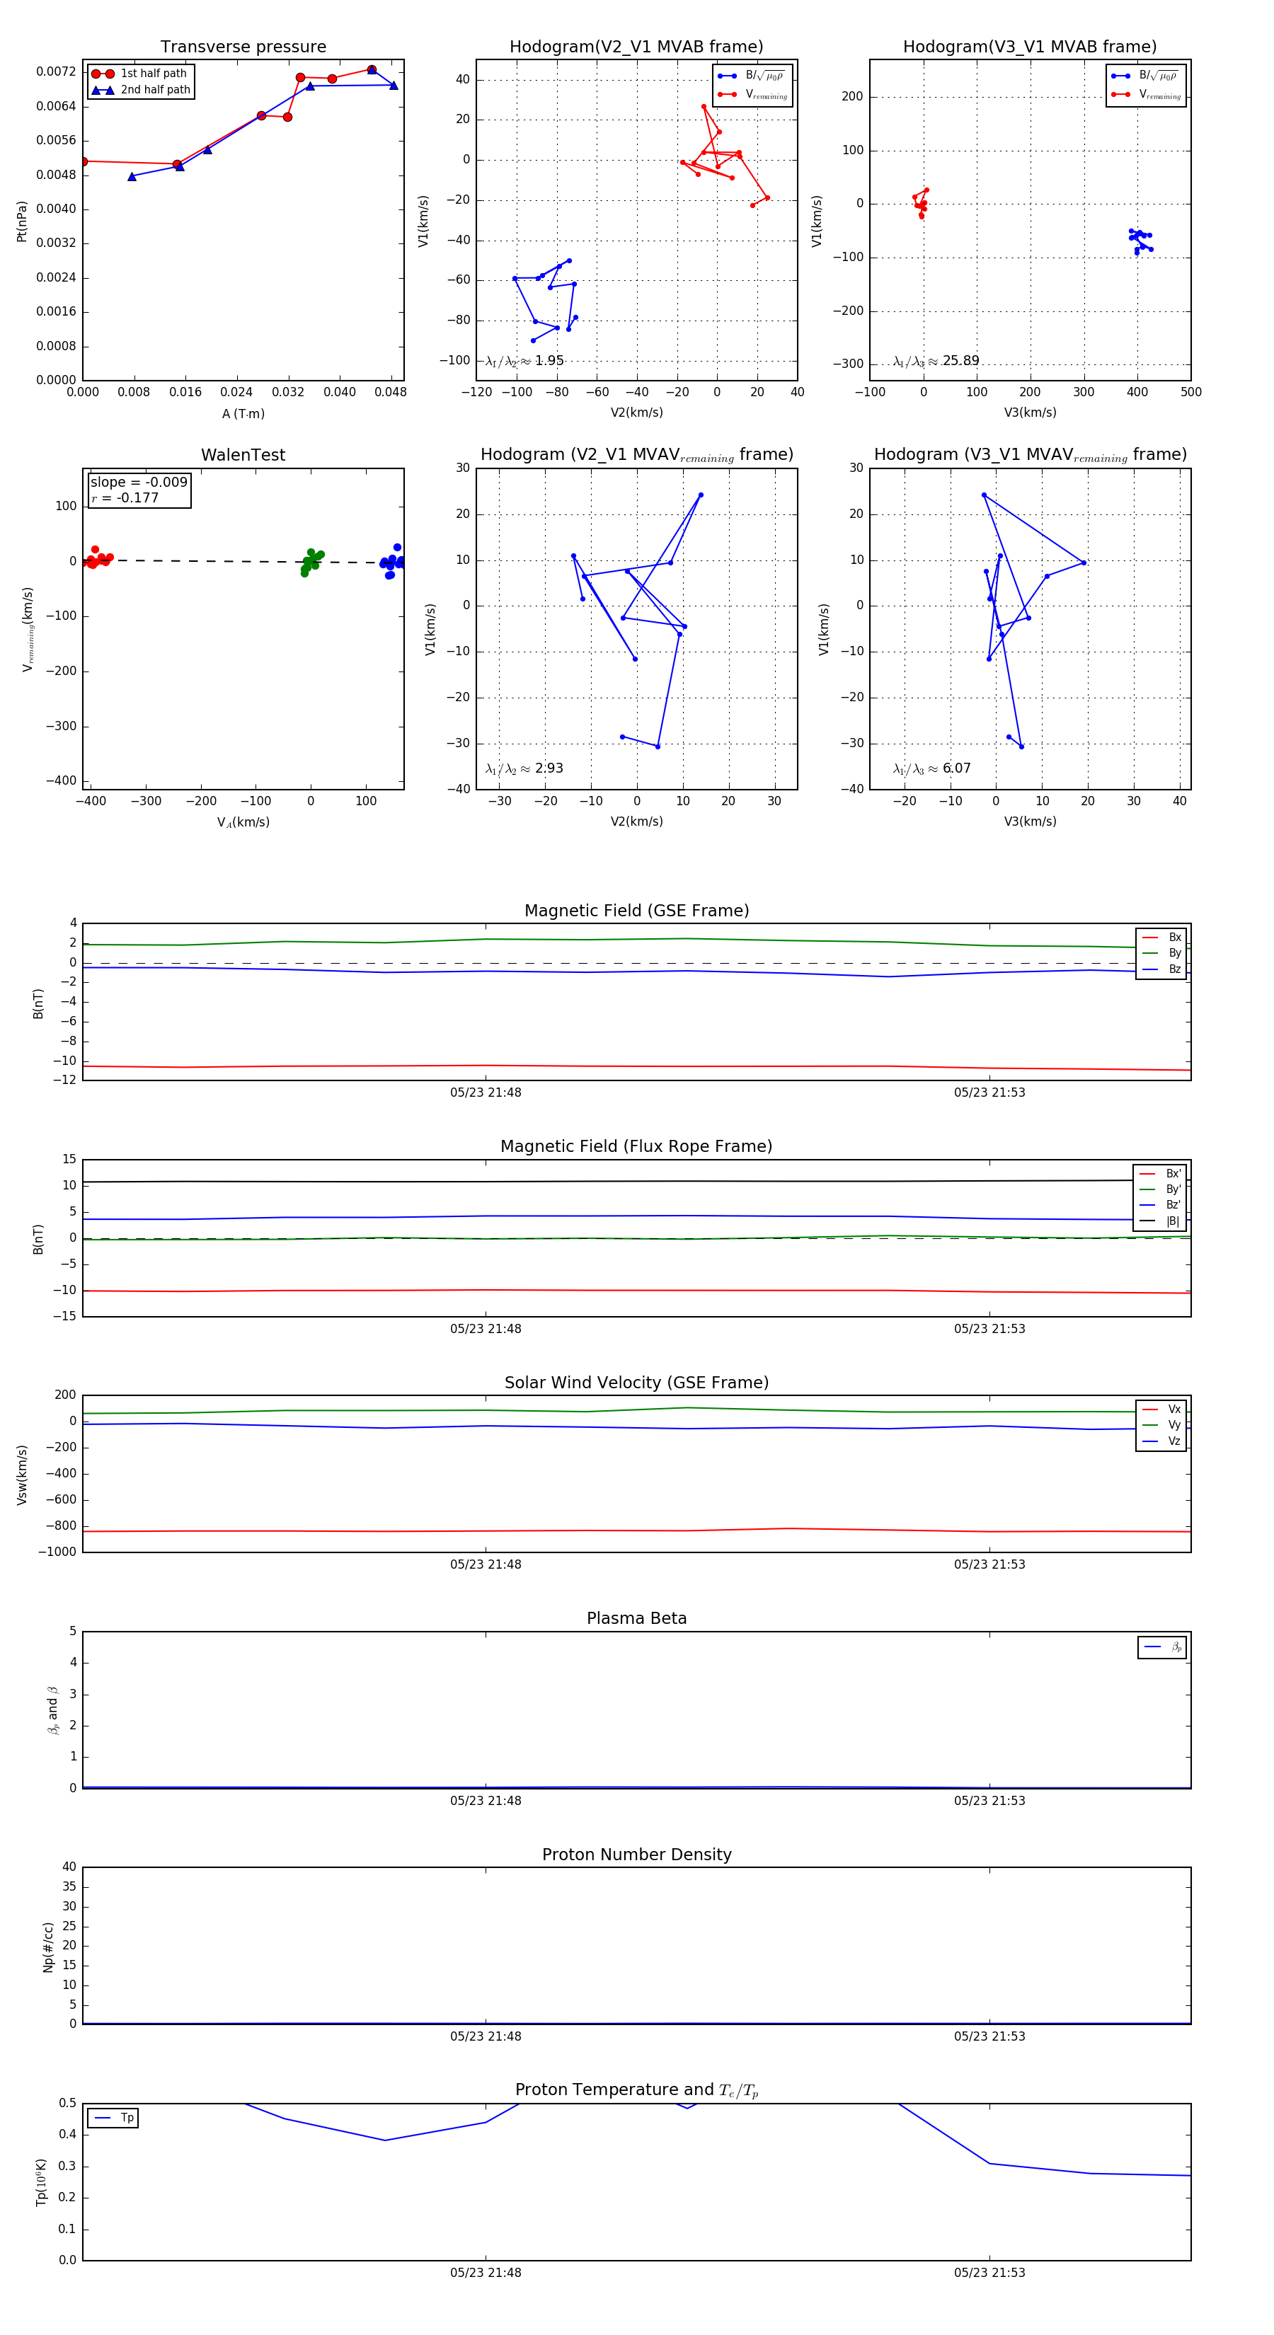Click the "Hodogram(V3_V1 MVAB frame)" title
The width and height of the screenshot is (1274, 2335).
(x=1030, y=47)
